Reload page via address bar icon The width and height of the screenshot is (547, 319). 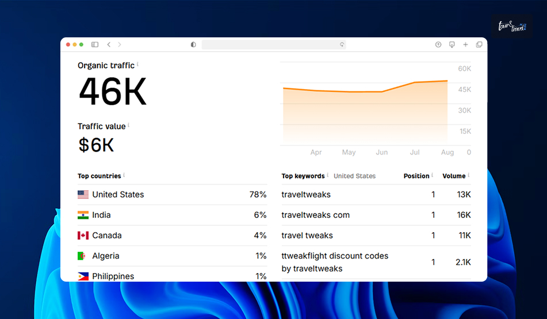[x=342, y=44]
